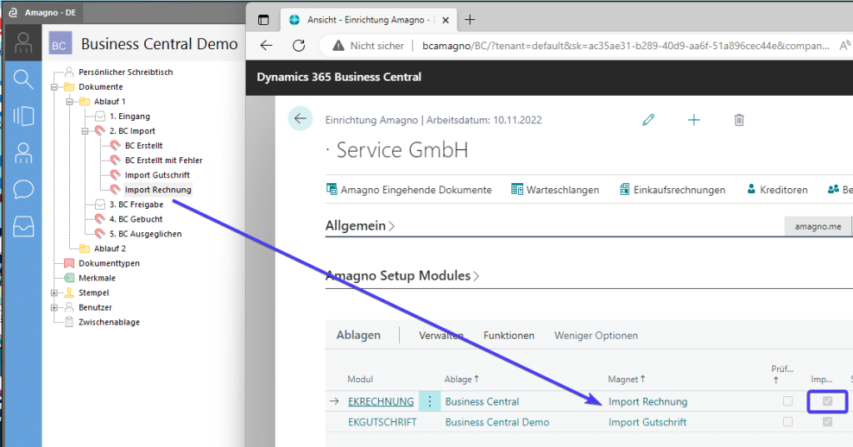
Task: Click the browser back arrow
Action: click(x=266, y=46)
